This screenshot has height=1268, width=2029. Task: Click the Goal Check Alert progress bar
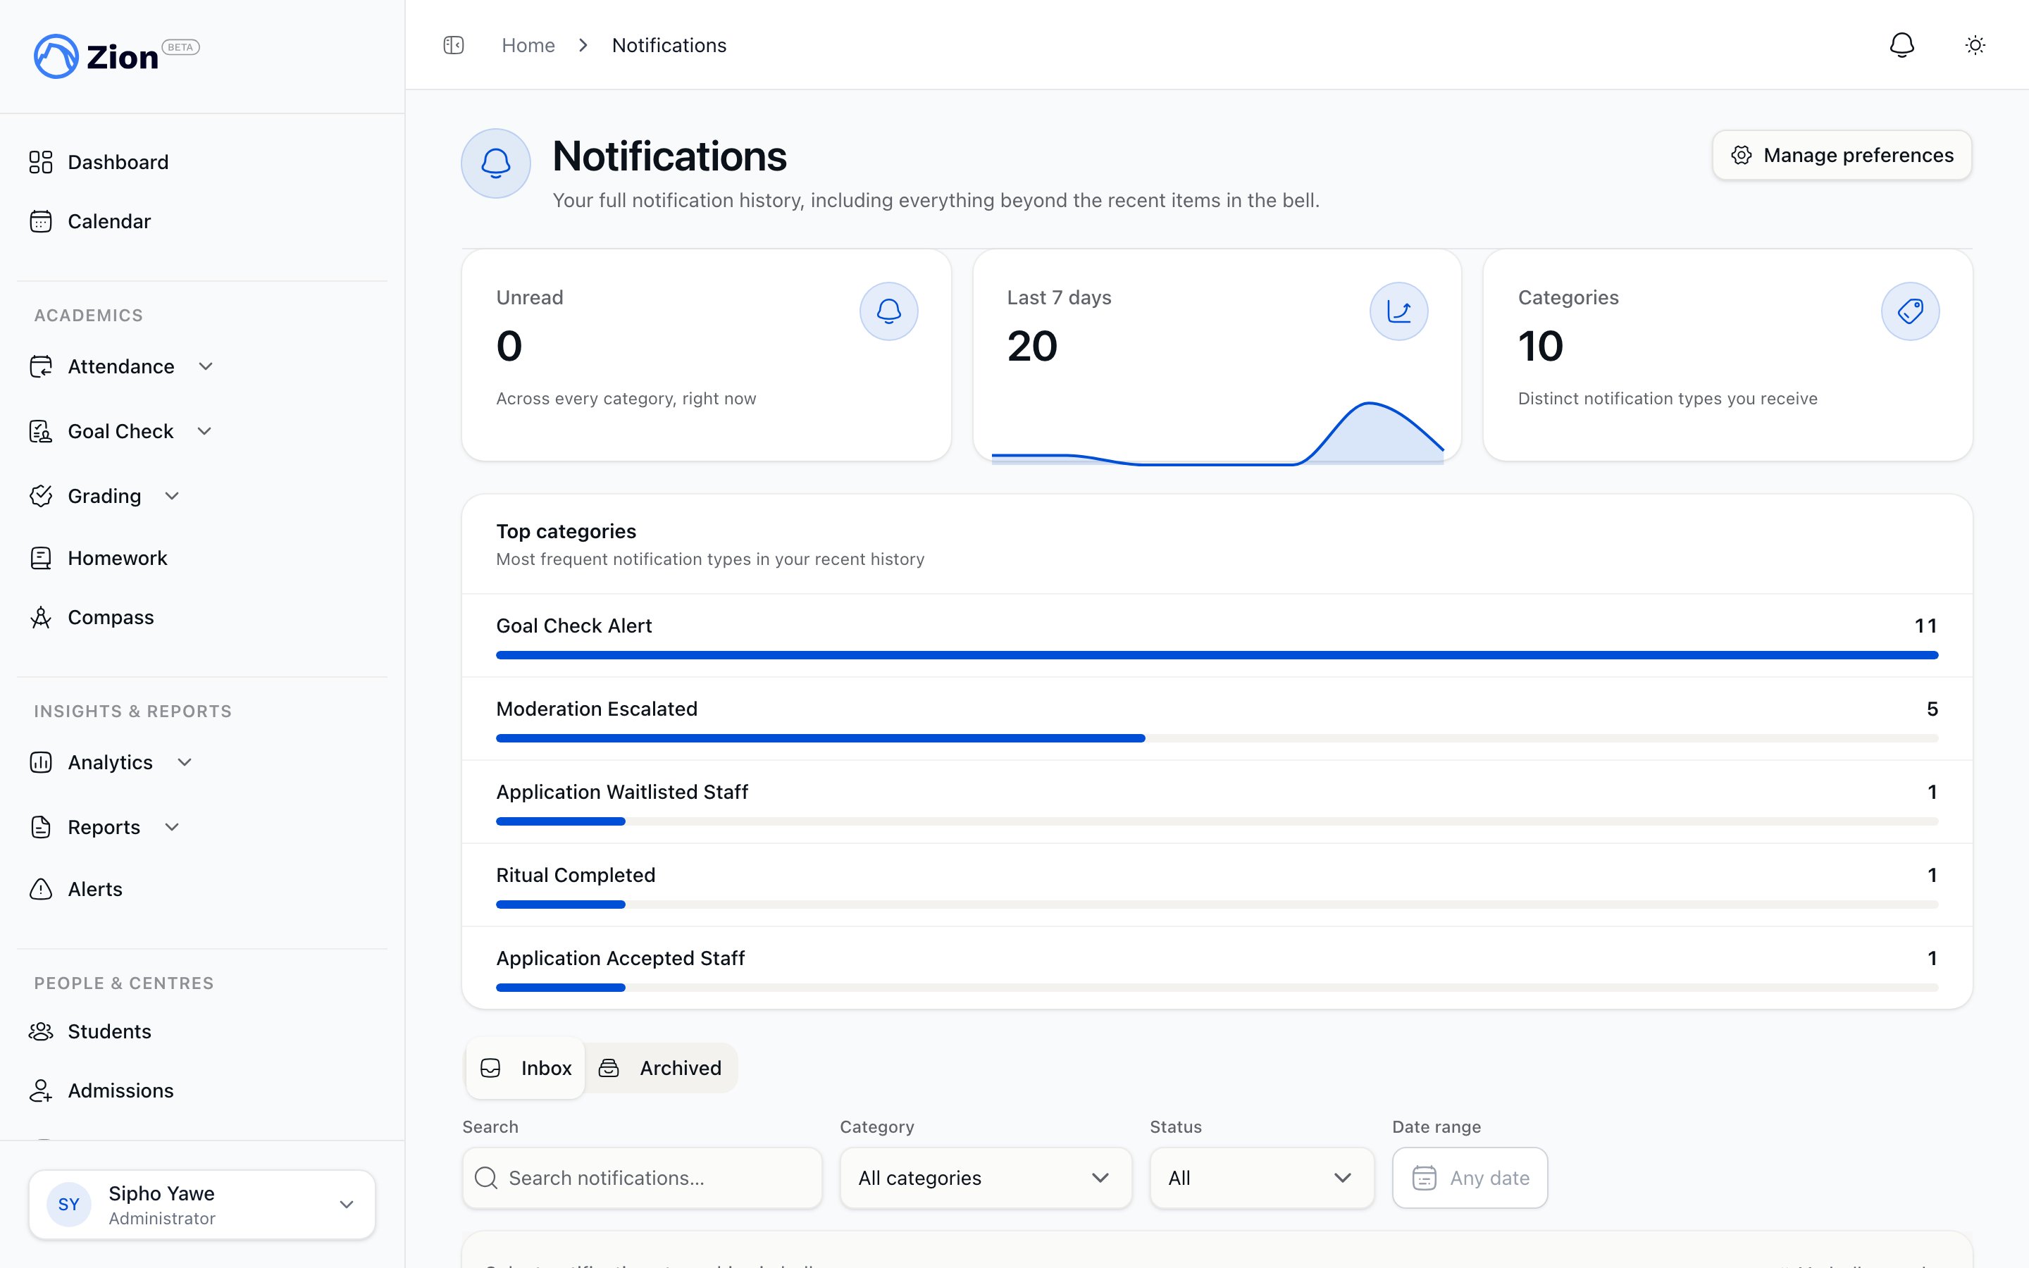tap(1217, 655)
